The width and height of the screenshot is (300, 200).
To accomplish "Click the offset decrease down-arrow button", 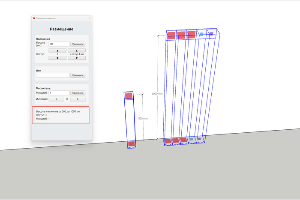I will [x=58, y=58].
